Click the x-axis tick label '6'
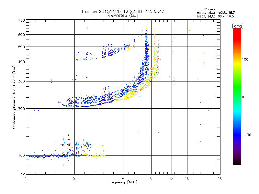Image resolution: width=259 pixels, height=194 pixels. [x=151, y=178]
